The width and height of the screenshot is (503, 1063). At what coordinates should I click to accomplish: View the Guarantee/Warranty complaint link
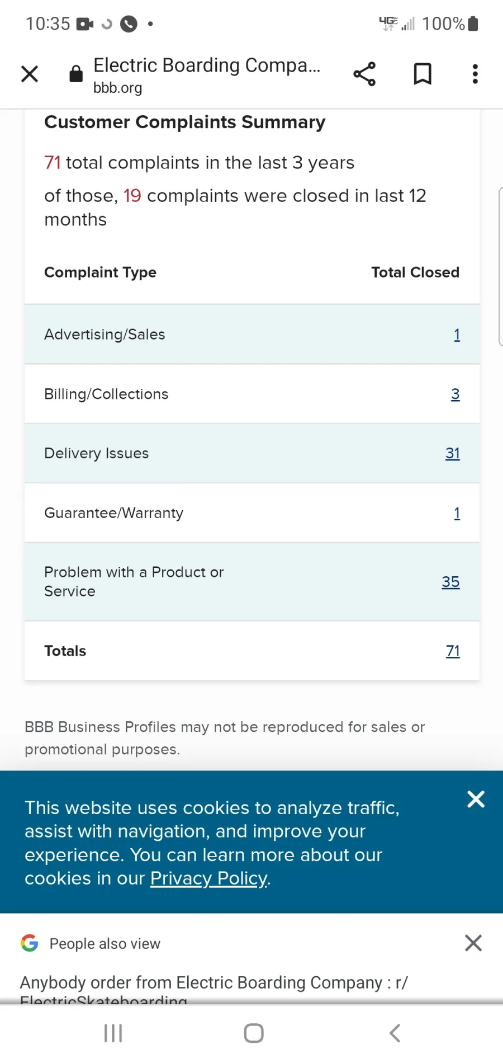[x=457, y=514]
